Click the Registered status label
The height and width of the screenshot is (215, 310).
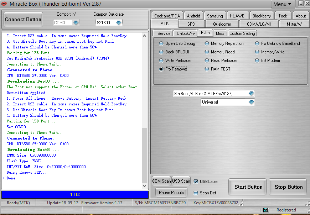tap(286, 210)
